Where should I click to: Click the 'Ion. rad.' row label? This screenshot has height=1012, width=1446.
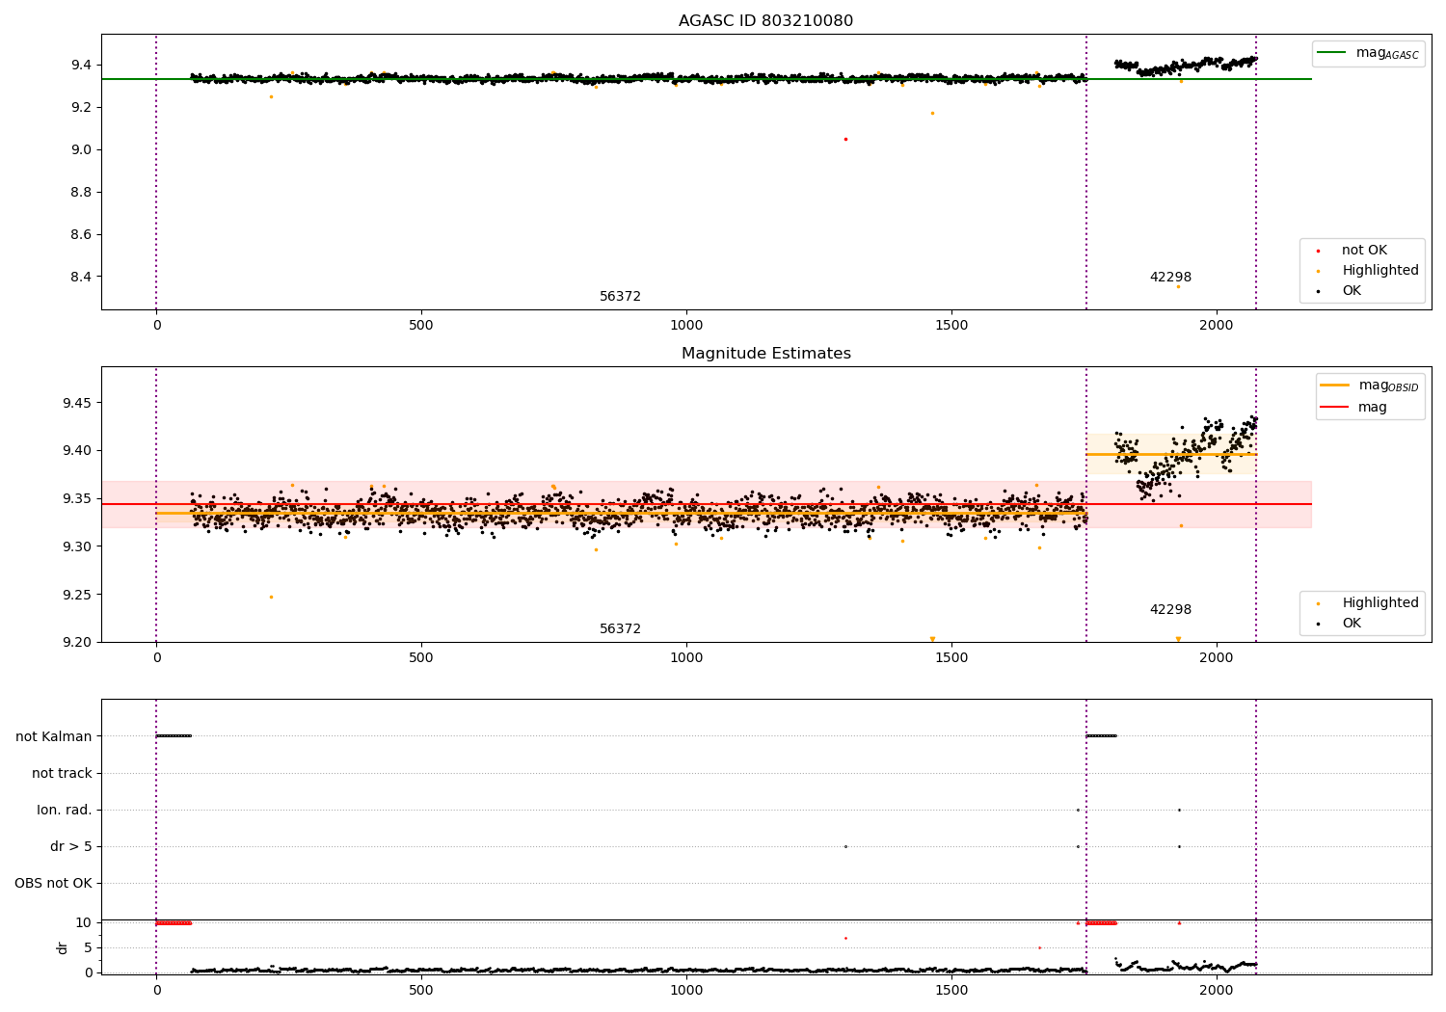click(x=65, y=811)
